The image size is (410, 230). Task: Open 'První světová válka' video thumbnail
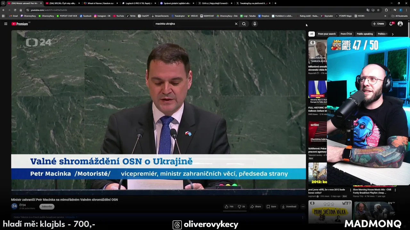point(330,212)
